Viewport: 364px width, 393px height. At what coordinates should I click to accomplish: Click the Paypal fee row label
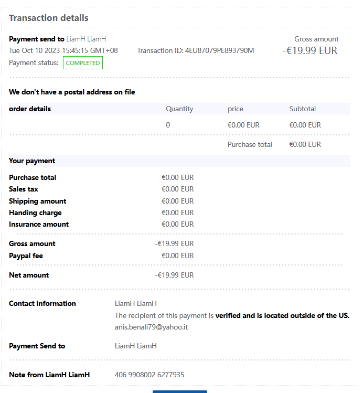pos(26,256)
